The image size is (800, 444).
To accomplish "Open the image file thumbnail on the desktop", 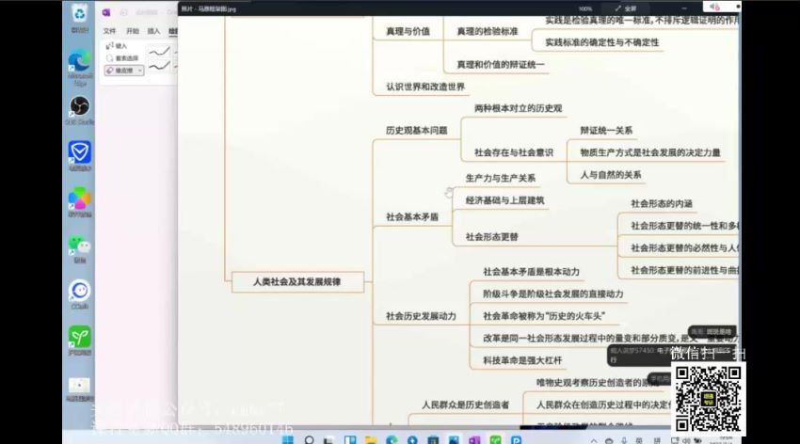I will (x=80, y=385).
